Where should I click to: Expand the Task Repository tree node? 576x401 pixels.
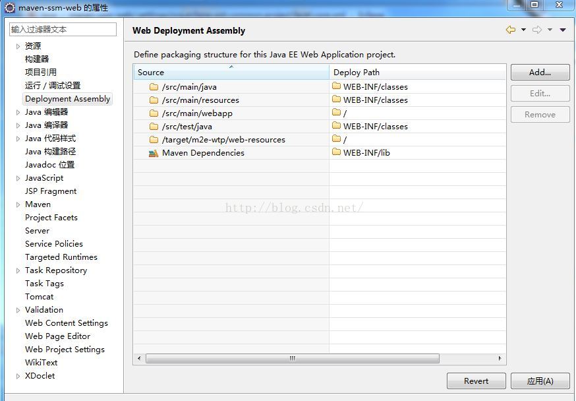tap(18, 271)
